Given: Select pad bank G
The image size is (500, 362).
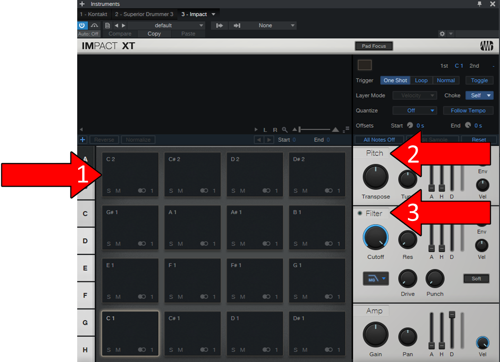Looking at the screenshot, I should (x=85, y=322).
